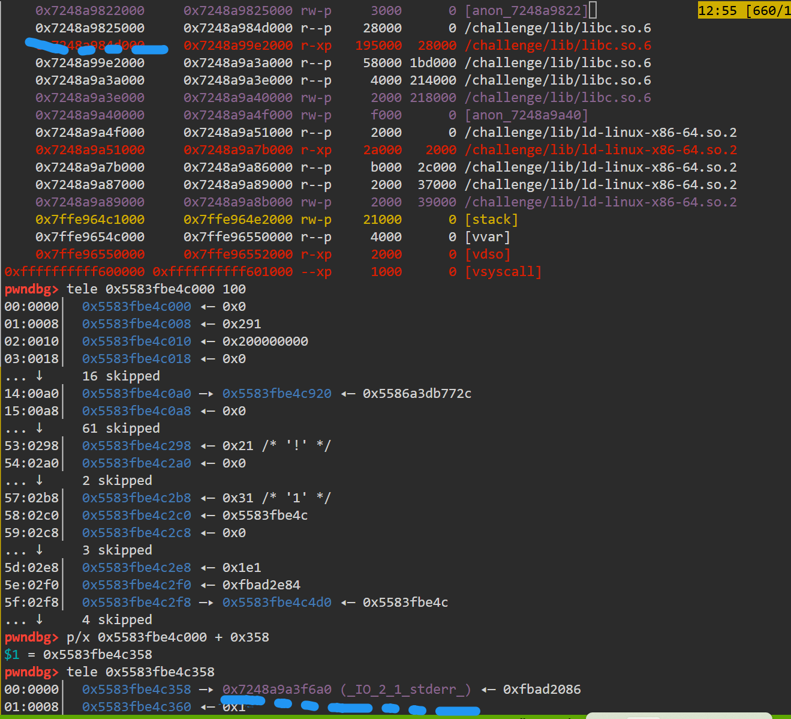Click stack start address 0x7ffe964c1000
791x719 pixels.
pos(90,220)
